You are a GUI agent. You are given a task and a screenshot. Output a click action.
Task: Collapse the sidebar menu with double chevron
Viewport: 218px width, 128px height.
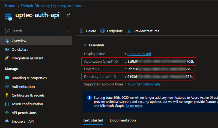(67, 31)
